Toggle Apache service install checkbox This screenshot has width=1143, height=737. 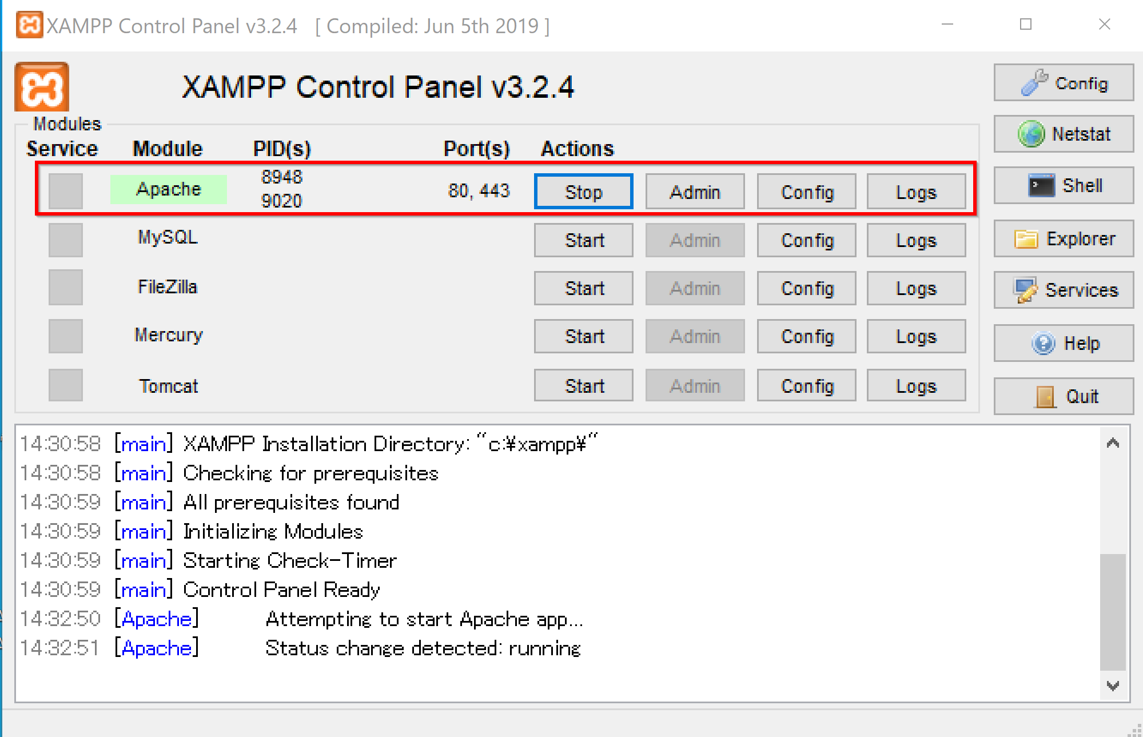click(66, 191)
